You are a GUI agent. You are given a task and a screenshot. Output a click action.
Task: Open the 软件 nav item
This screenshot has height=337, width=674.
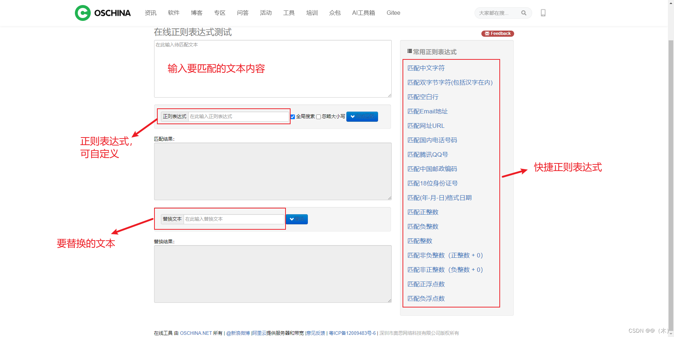(x=174, y=13)
